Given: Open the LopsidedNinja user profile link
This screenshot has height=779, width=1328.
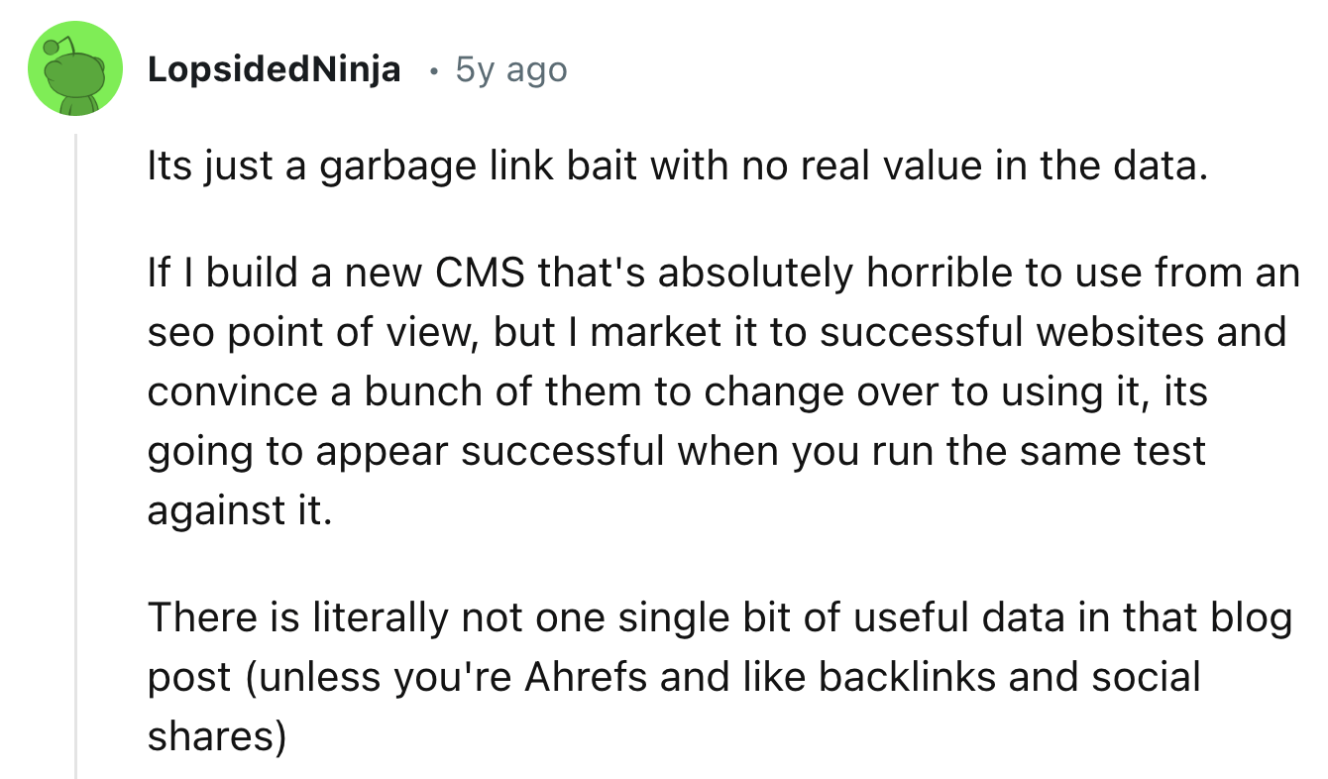Looking at the screenshot, I should point(274,69).
